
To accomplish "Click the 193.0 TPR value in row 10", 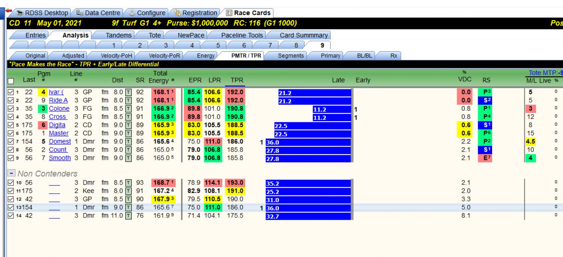I will 236,183.
